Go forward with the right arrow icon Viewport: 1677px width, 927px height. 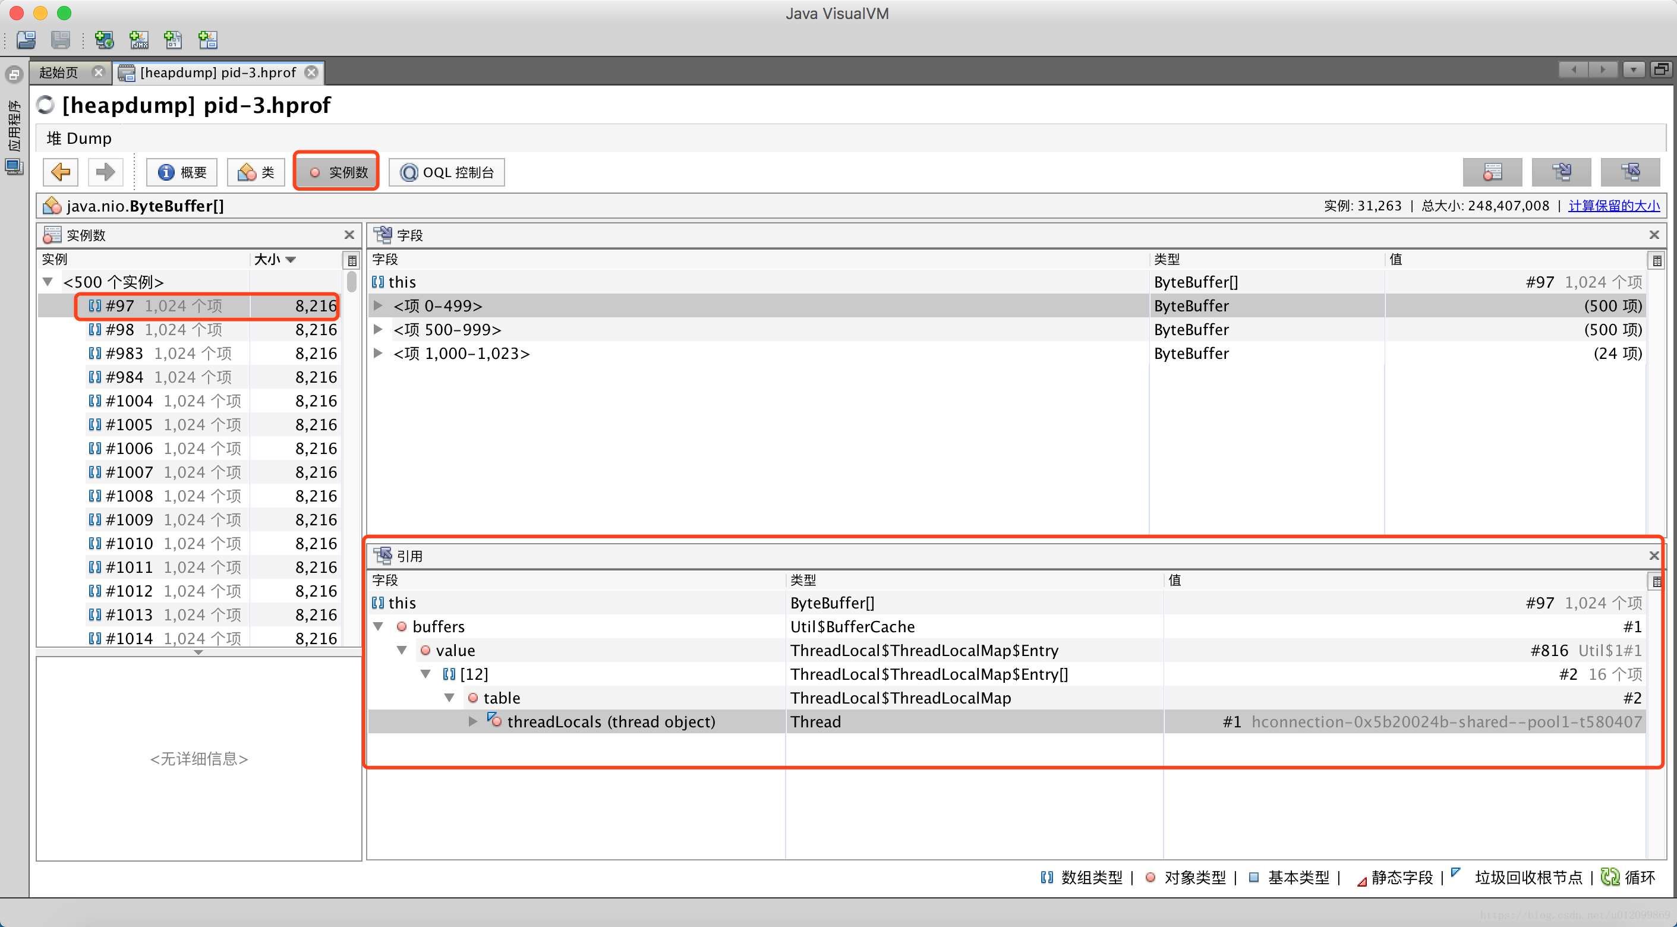click(x=105, y=172)
